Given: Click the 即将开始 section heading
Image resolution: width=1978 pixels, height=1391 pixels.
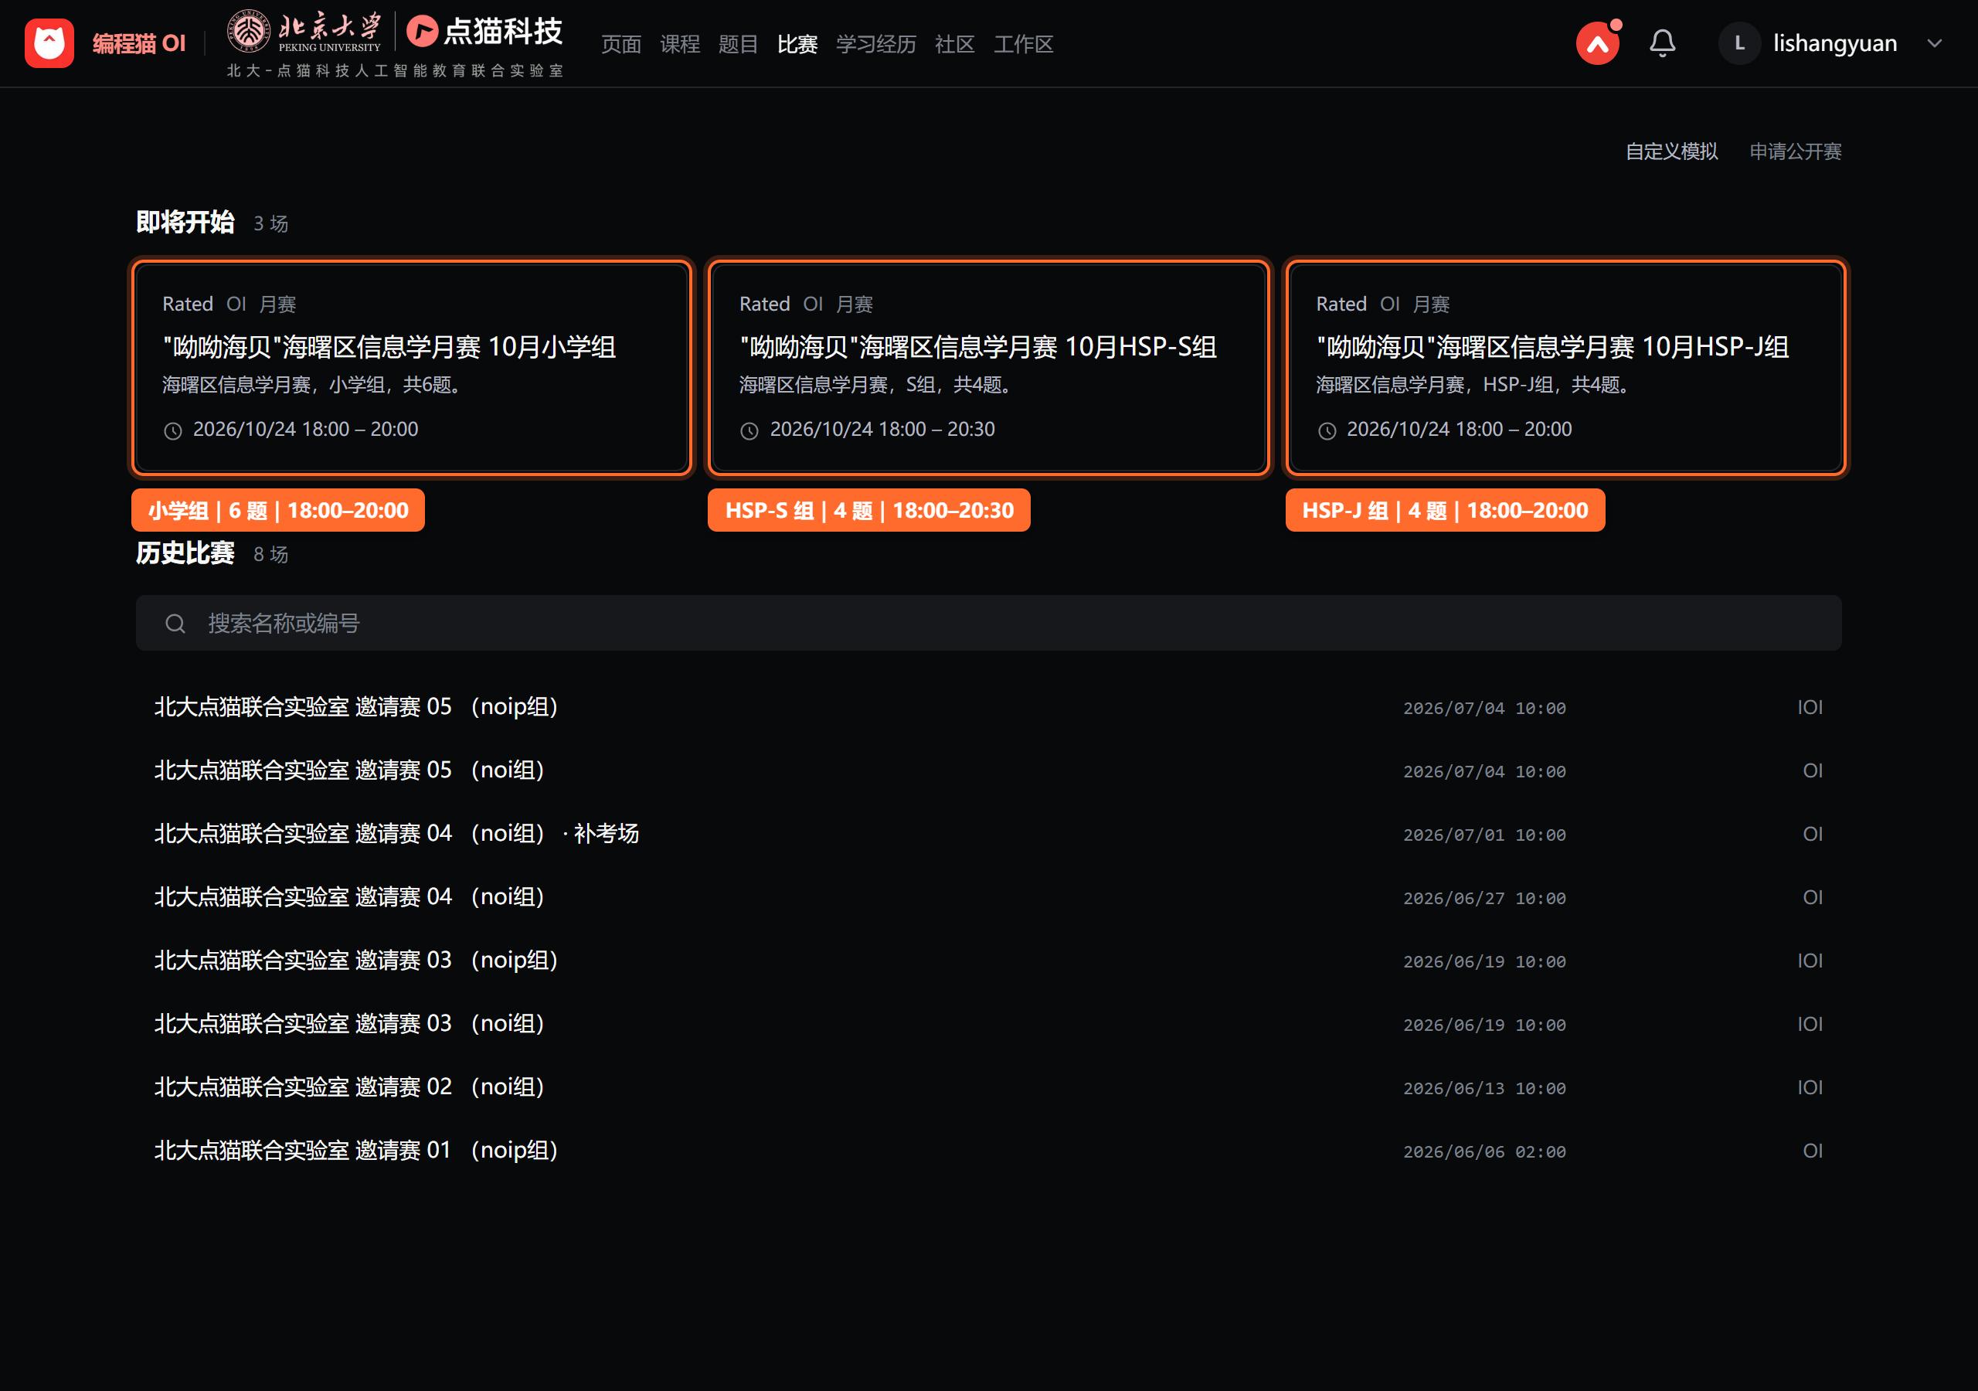Looking at the screenshot, I should 185,223.
